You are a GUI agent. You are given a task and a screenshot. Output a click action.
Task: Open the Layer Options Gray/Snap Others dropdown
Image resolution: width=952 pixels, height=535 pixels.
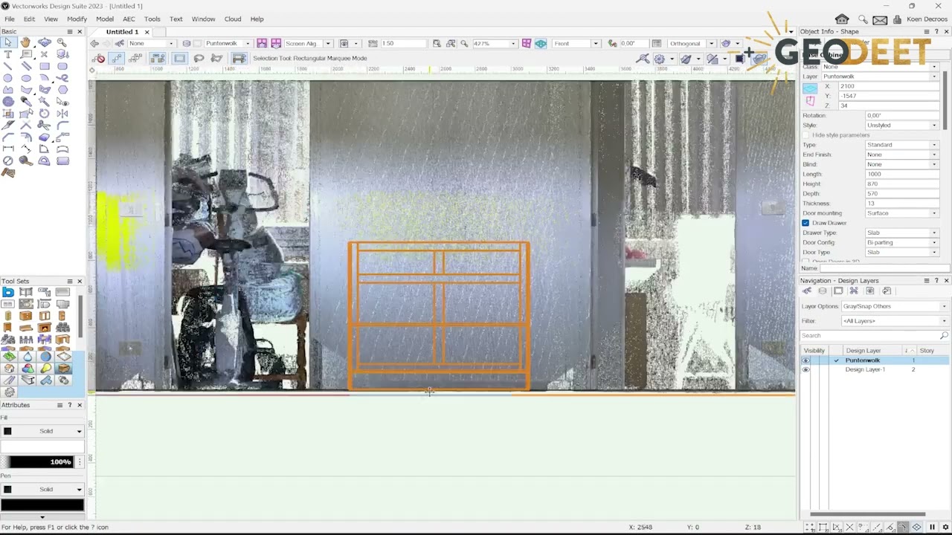pyautogui.click(x=895, y=306)
